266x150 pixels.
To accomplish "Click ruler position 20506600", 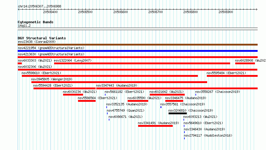I will coord(121,12).
